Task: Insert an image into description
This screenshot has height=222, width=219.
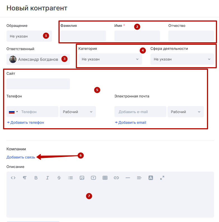Action: click(82, 178)
